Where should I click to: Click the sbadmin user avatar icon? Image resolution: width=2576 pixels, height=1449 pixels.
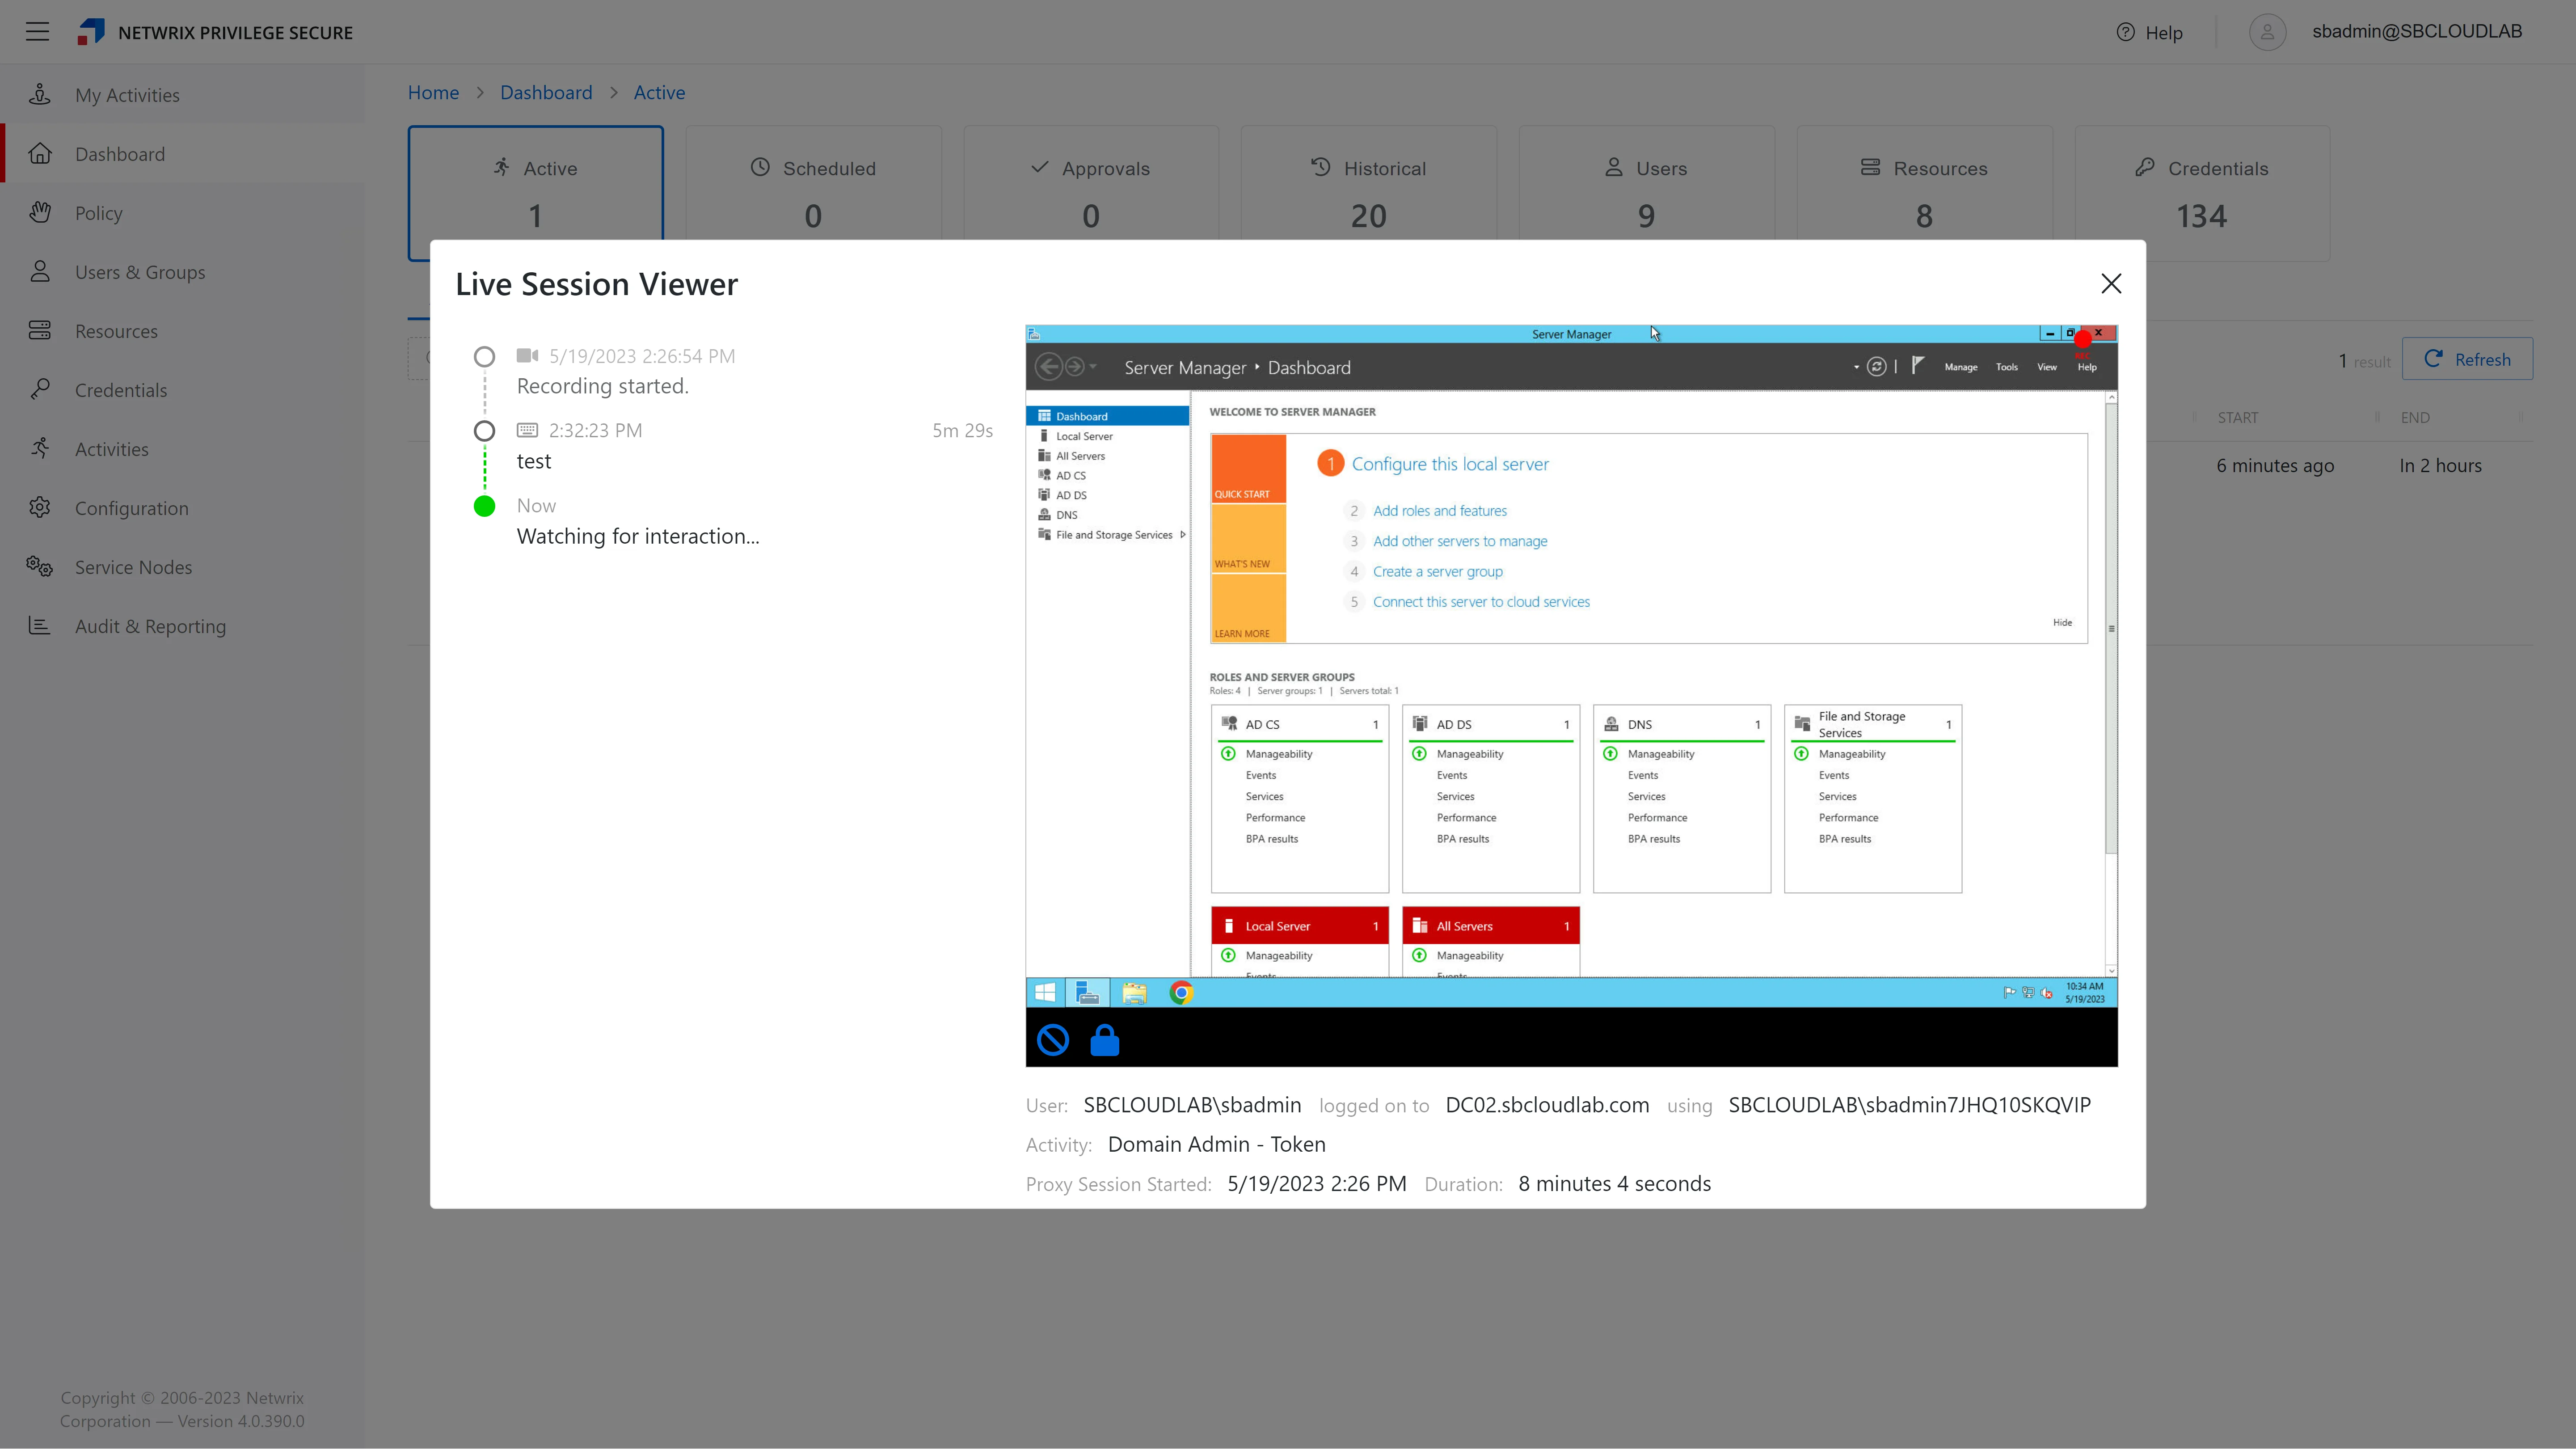[x=2267, y=32]
